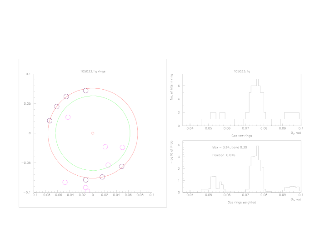This screenshot has width=325, height=244.
Task: Select the 'Gas raw rings' caption
Action: pos(242,136)
